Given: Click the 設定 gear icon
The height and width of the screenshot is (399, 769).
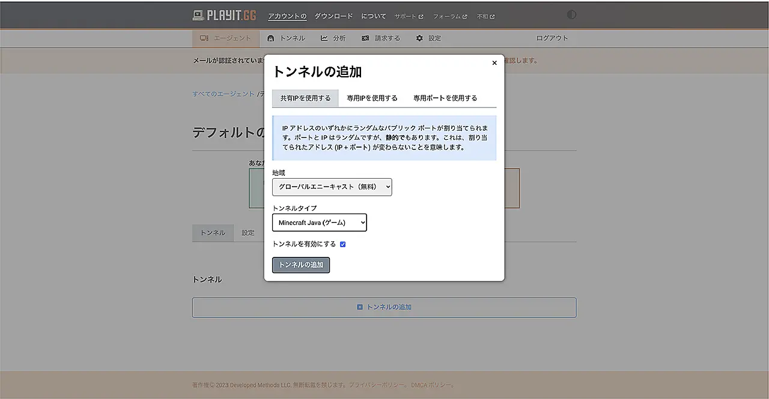Looking at the screenshot, I should (x=419, y=38).
